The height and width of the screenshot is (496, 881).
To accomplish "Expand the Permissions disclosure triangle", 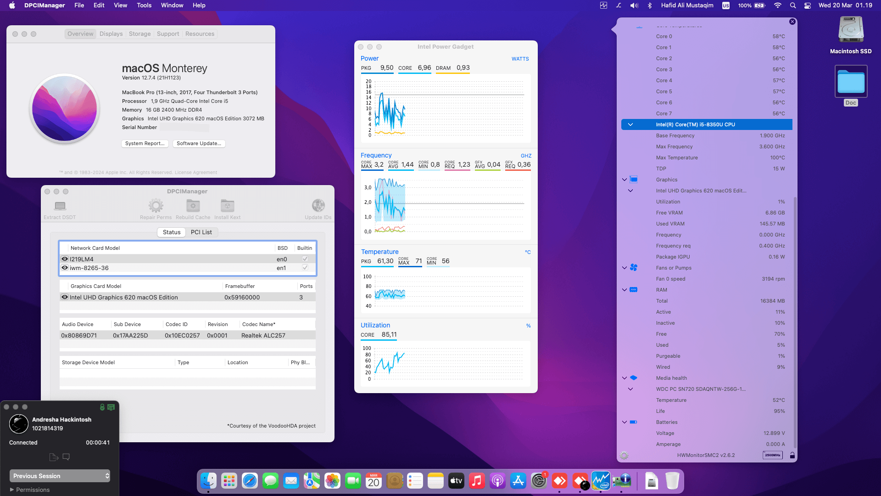I will 12,490.
